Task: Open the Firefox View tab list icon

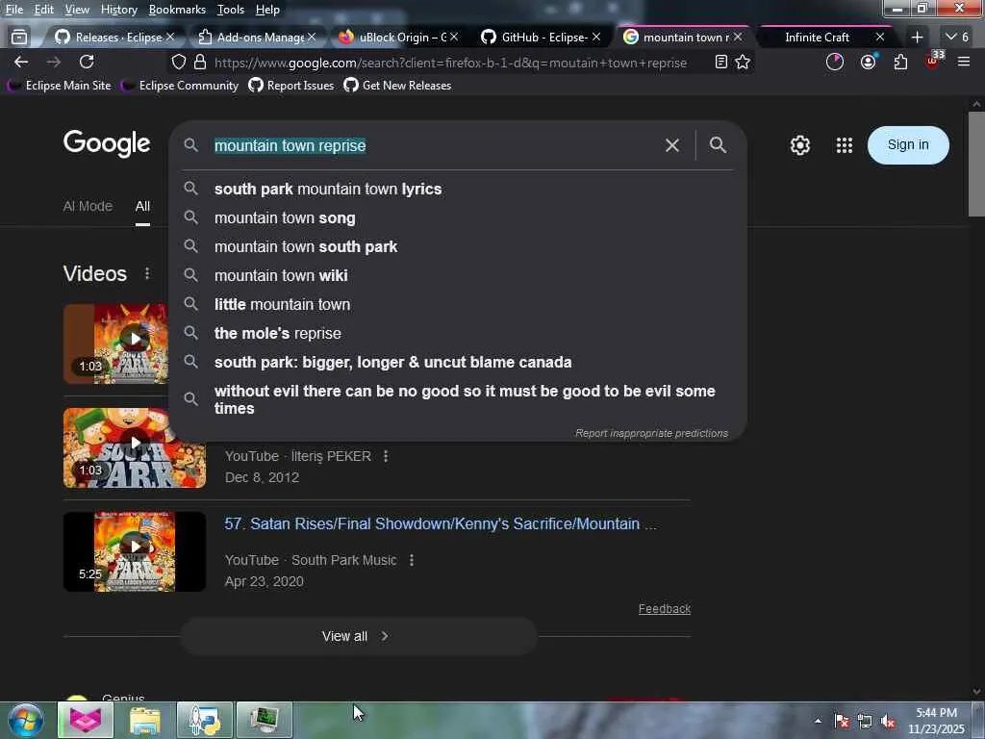Action: (x=19, y=38)
